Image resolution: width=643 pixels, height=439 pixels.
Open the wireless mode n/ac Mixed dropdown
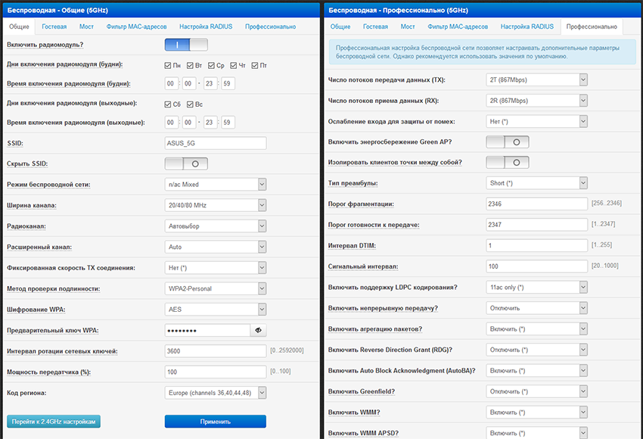(x=216, y=185)
